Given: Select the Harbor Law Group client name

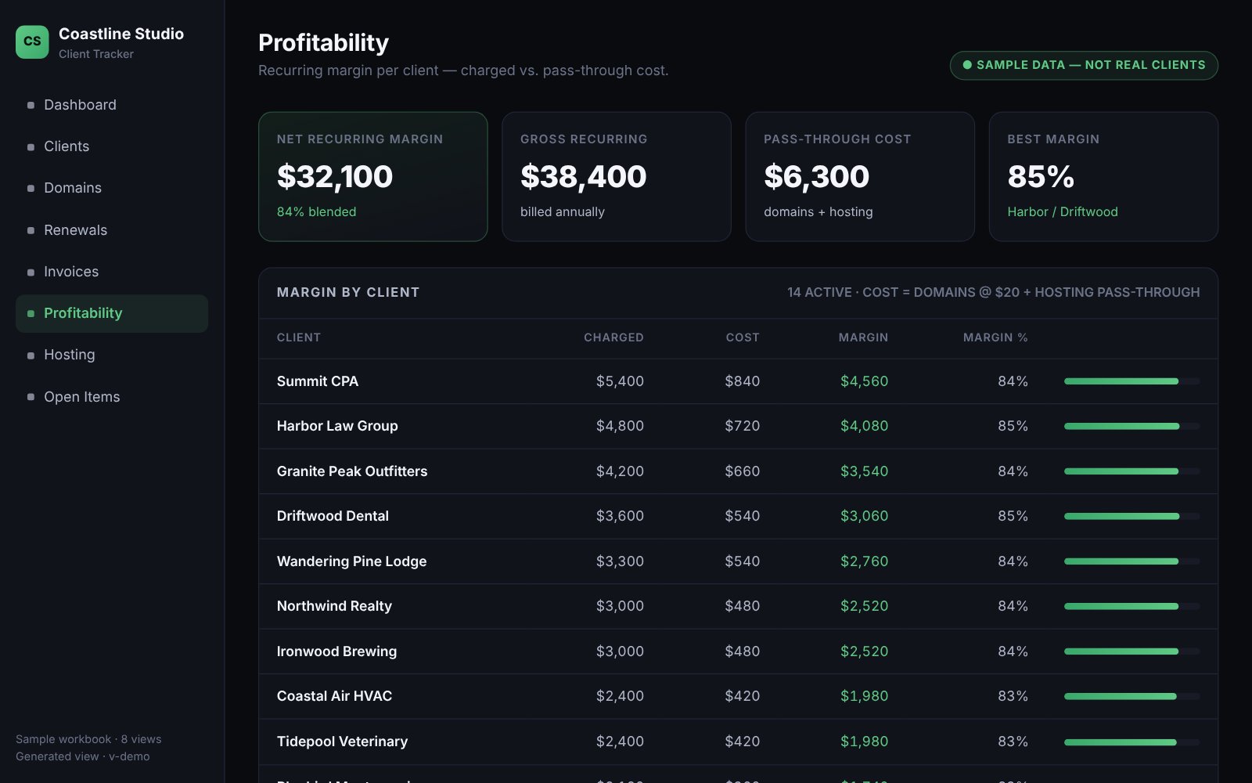Looking at the screenshot, I should point(337,426).
